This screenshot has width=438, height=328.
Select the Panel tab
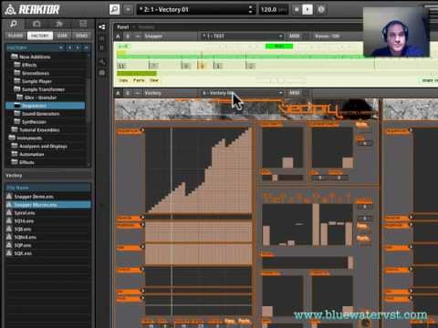[123, 27]
